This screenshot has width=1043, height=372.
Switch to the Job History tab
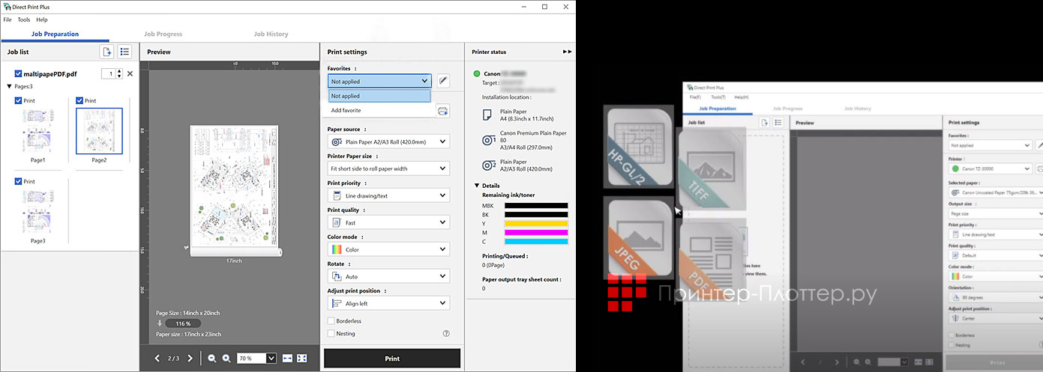(x=271, y=34)
